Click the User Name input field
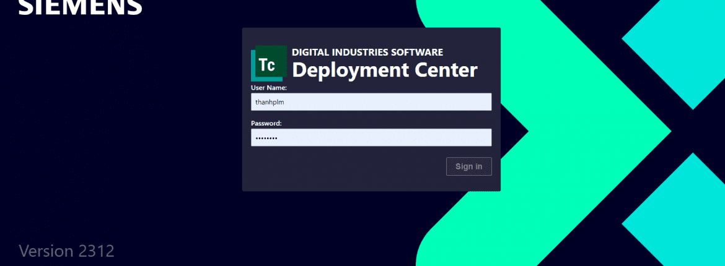The height and width of the screenshot is (266, 725). tap(371, 102)
